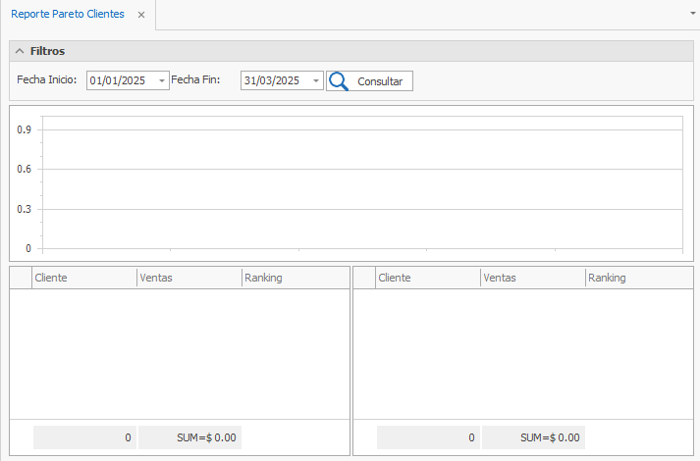Screen dimensions: 700x461
Task: Sort right table by Cliente column
Action: tap(427, 278)
